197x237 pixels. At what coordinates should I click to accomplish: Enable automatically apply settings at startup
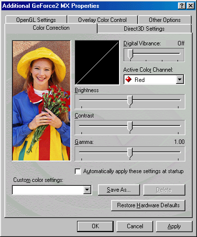78,172
